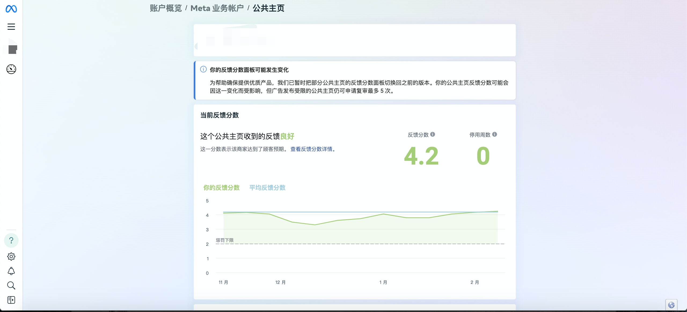Go to Meta 业务帐户 breadcrumb
Image resolution: width=687 pixels, height=312 pixels.
click(x=217, y=8)
